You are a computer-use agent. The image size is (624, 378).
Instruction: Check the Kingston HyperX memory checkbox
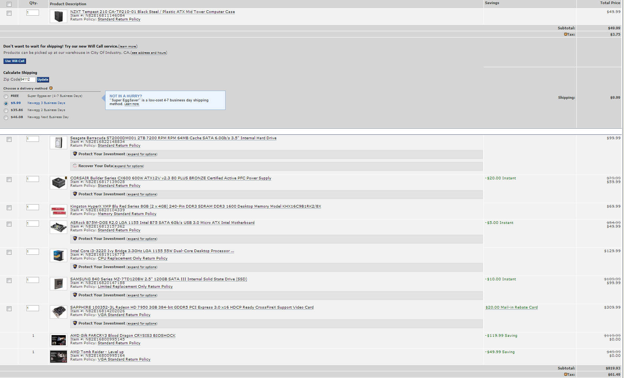9,208
